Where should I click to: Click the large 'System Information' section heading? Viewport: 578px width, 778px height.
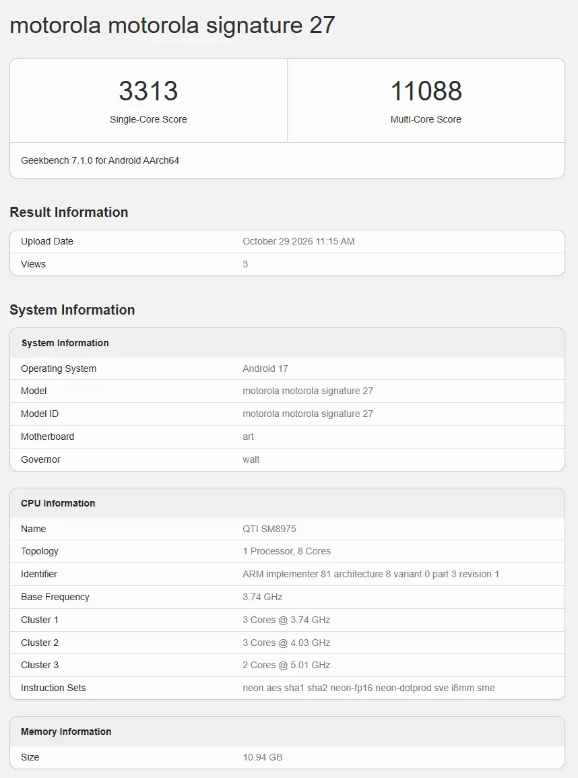tap(73, 310)
